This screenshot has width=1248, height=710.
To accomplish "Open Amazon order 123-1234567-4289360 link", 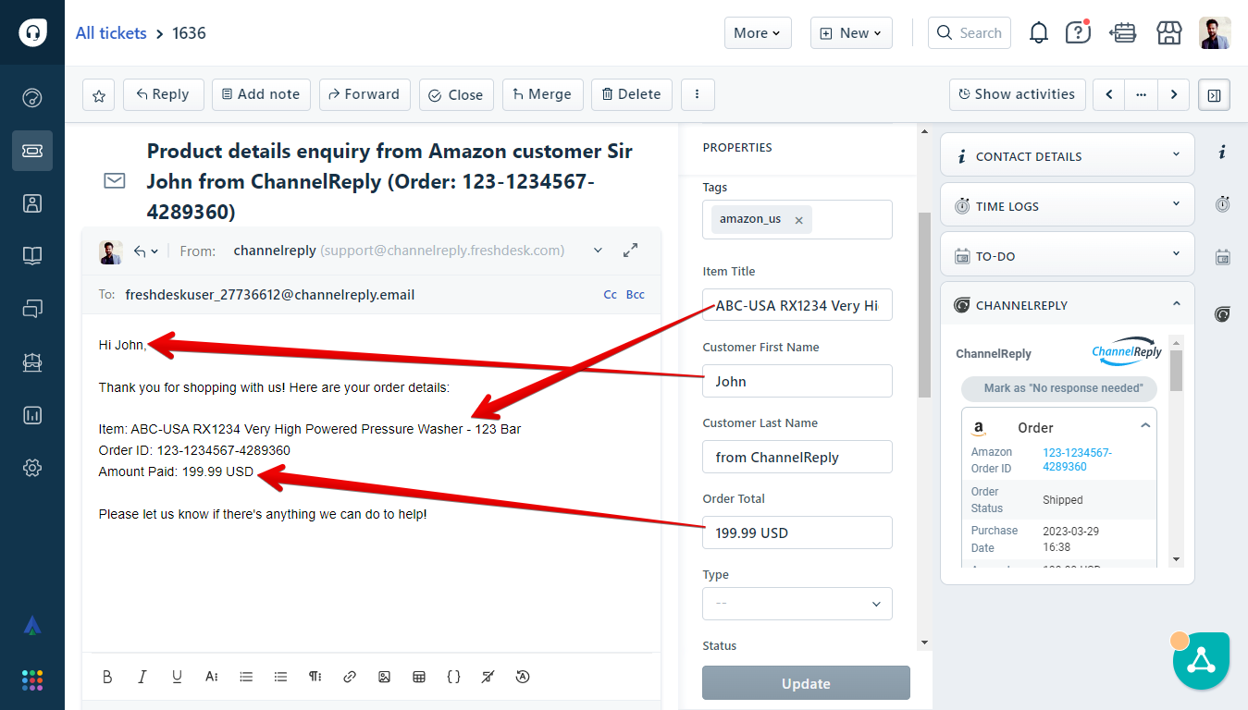I will 1078,459.
